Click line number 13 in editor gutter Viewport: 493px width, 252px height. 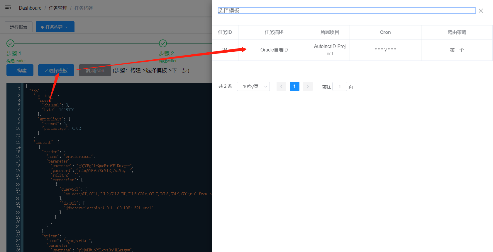point(18,142)
